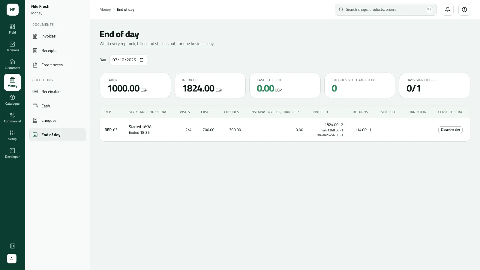Click the Started 18:38 text
The image size is (480, 270).
pos(140,127)
